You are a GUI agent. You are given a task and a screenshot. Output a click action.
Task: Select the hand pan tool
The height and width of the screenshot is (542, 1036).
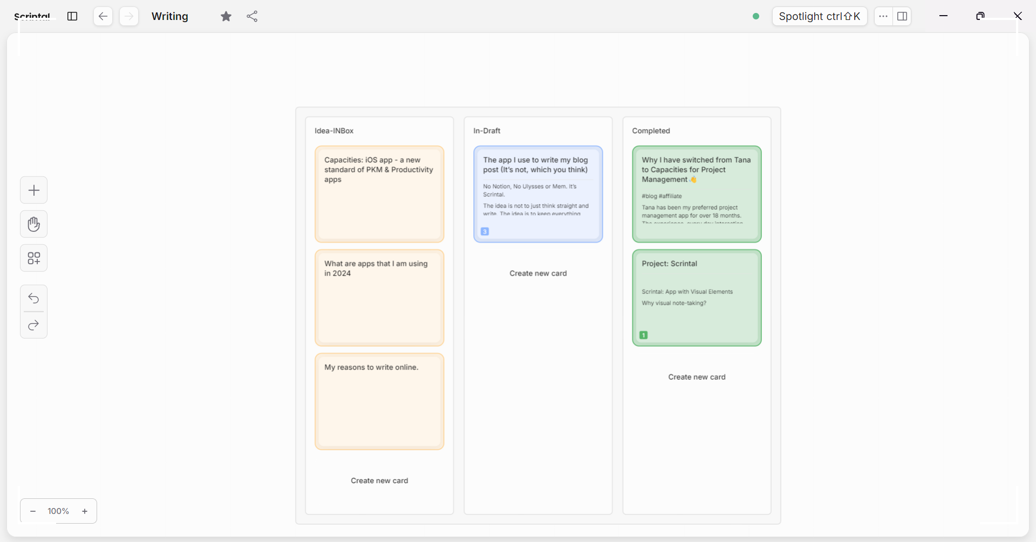tap(34, 224)
